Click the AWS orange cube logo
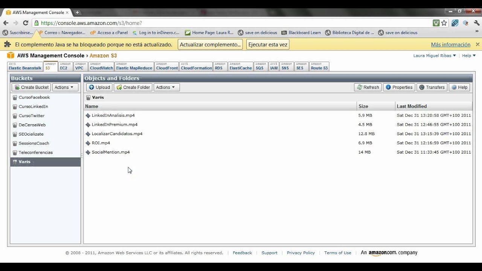The height and width of the screenshot is (271, 482). pyautogui.click(x=11, y=55)
